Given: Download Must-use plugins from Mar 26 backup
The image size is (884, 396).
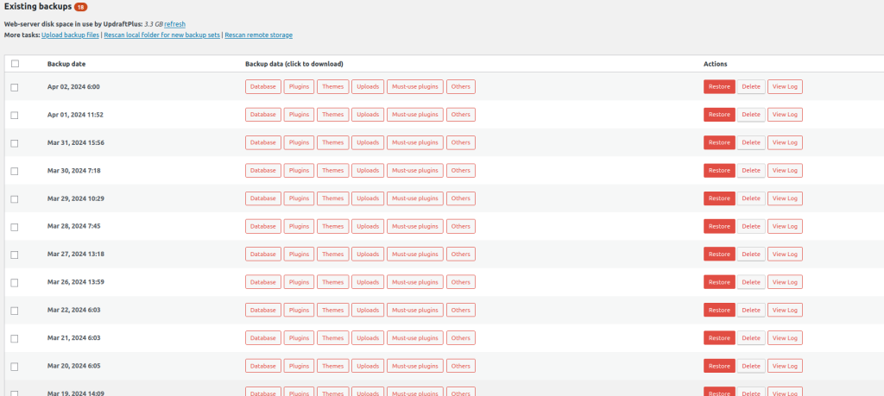Looking at the screenshot, I should click(x=416, y=282).
